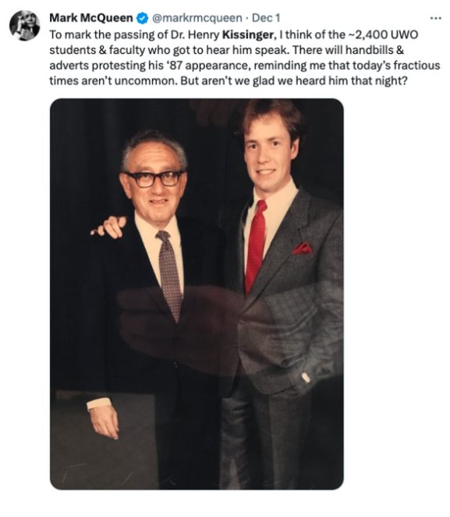Screen dimensions: 450x517
Task: Open the tweet permalink via Dec 1
Action: [266, 18]
